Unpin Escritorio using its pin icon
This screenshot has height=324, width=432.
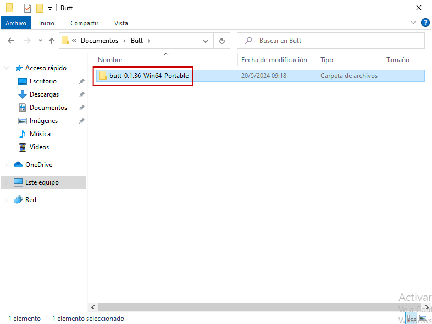click(x=81, y=81)
